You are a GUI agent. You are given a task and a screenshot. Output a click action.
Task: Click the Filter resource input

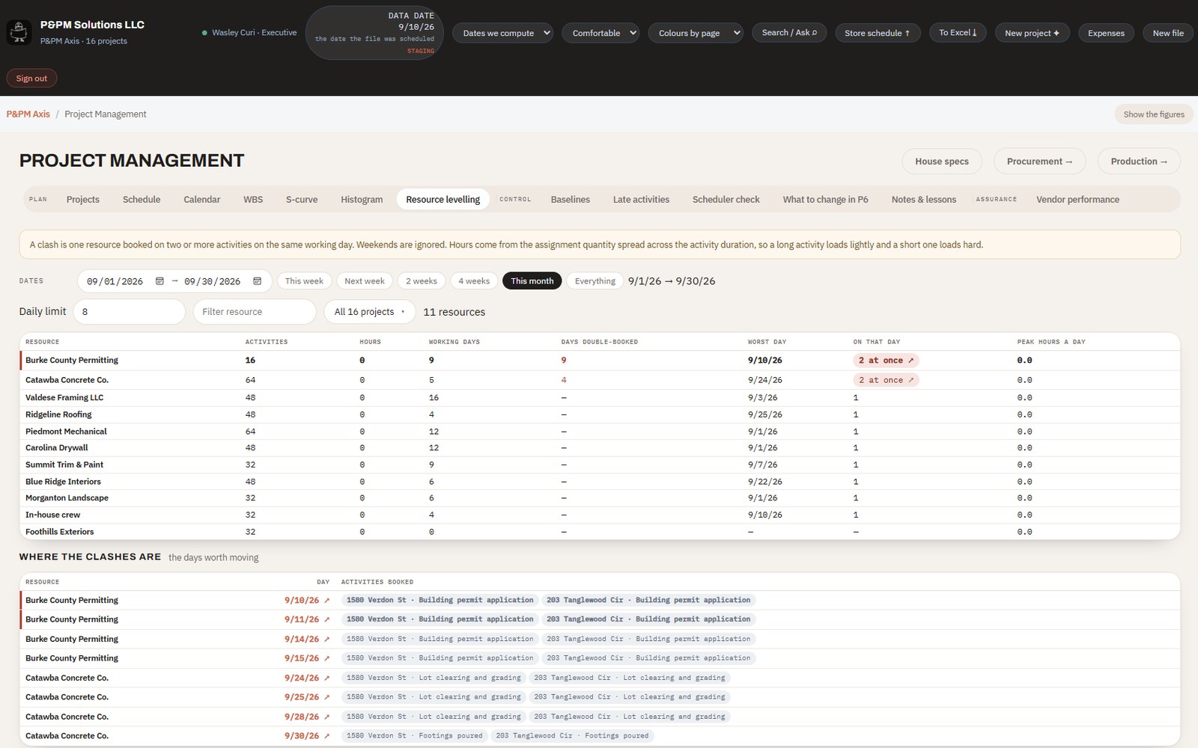tap(255, 312)
